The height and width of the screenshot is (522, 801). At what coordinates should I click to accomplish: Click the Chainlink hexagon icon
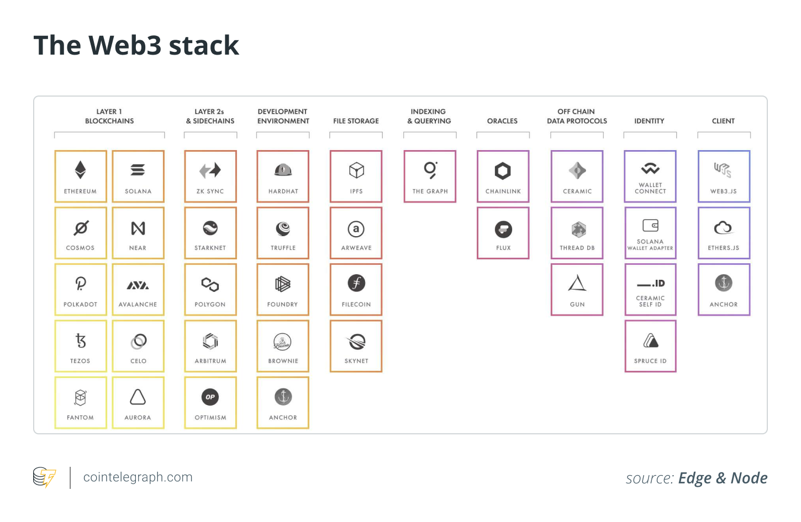tap(503, 171)
